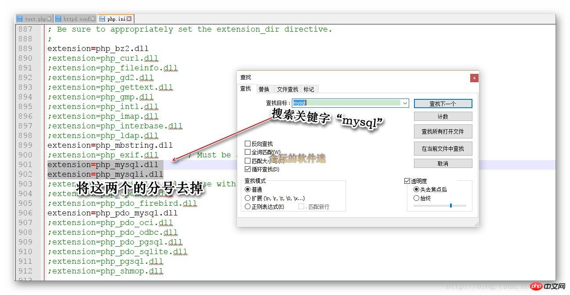Click the save-state disk icon on test.php tab

20,19
